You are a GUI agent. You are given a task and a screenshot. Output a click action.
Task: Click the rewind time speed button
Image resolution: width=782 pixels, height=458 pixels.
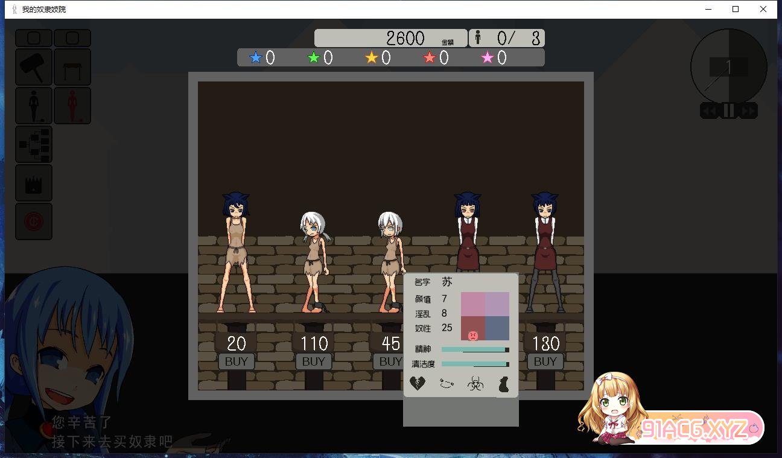[x=710, y=111]
